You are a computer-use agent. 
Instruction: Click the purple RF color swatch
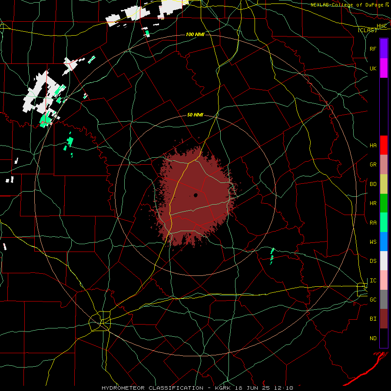[x=384, y=49]
